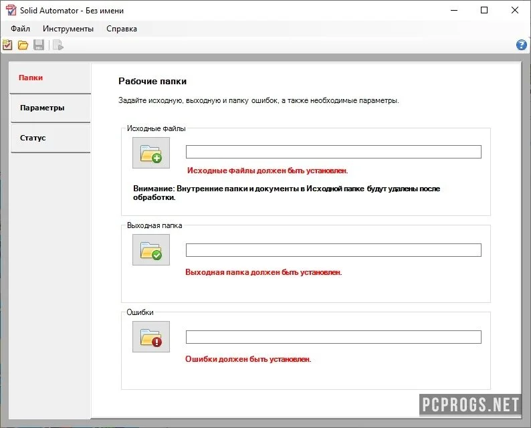Screen dimensions: 531x428
Task: Switch to the Параметры tab
Action: point(50,108)
